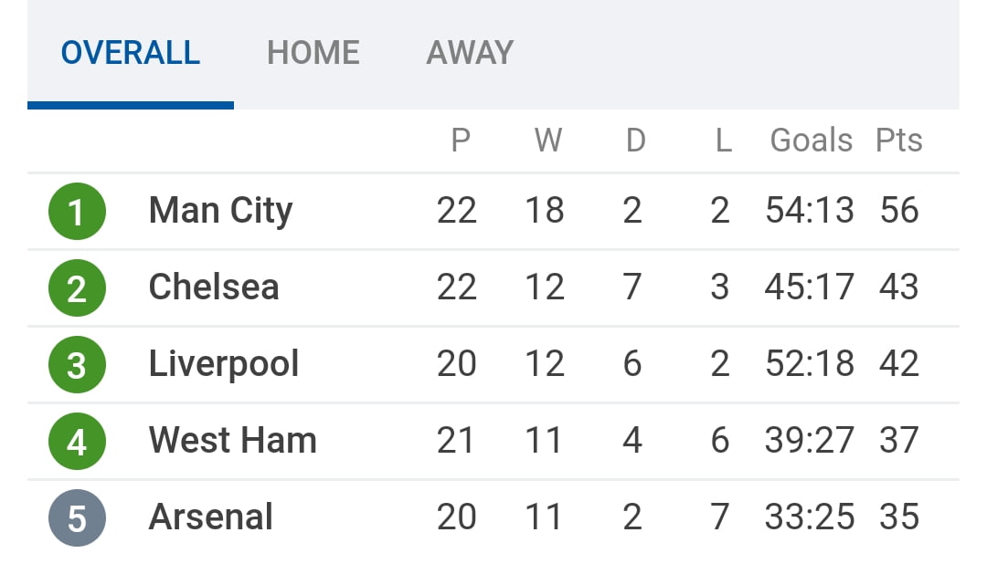Switch to the OVERALL tab
This screenshot has height=564, width=987.
coord(131,52)
